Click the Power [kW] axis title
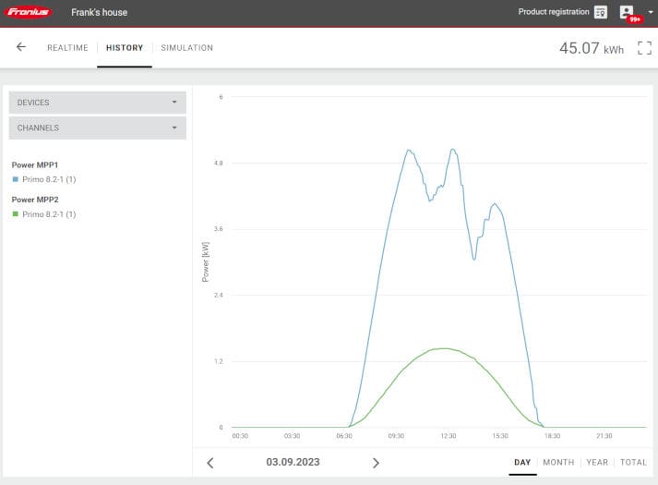The width and height of the screenshot is (658, 485). click(205, 262)
